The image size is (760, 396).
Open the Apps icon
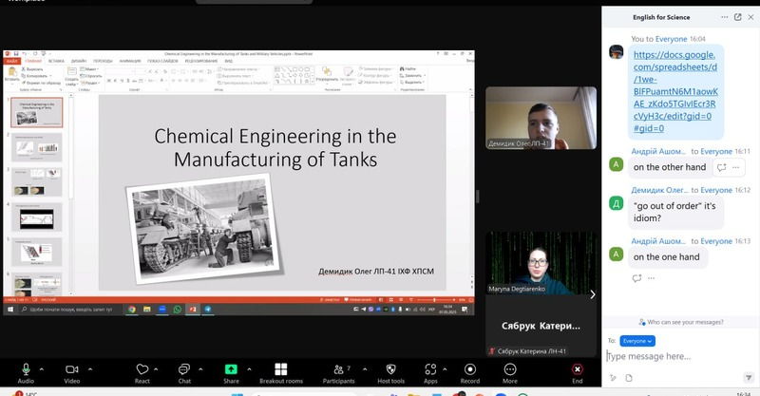click(x=430, y=373)
